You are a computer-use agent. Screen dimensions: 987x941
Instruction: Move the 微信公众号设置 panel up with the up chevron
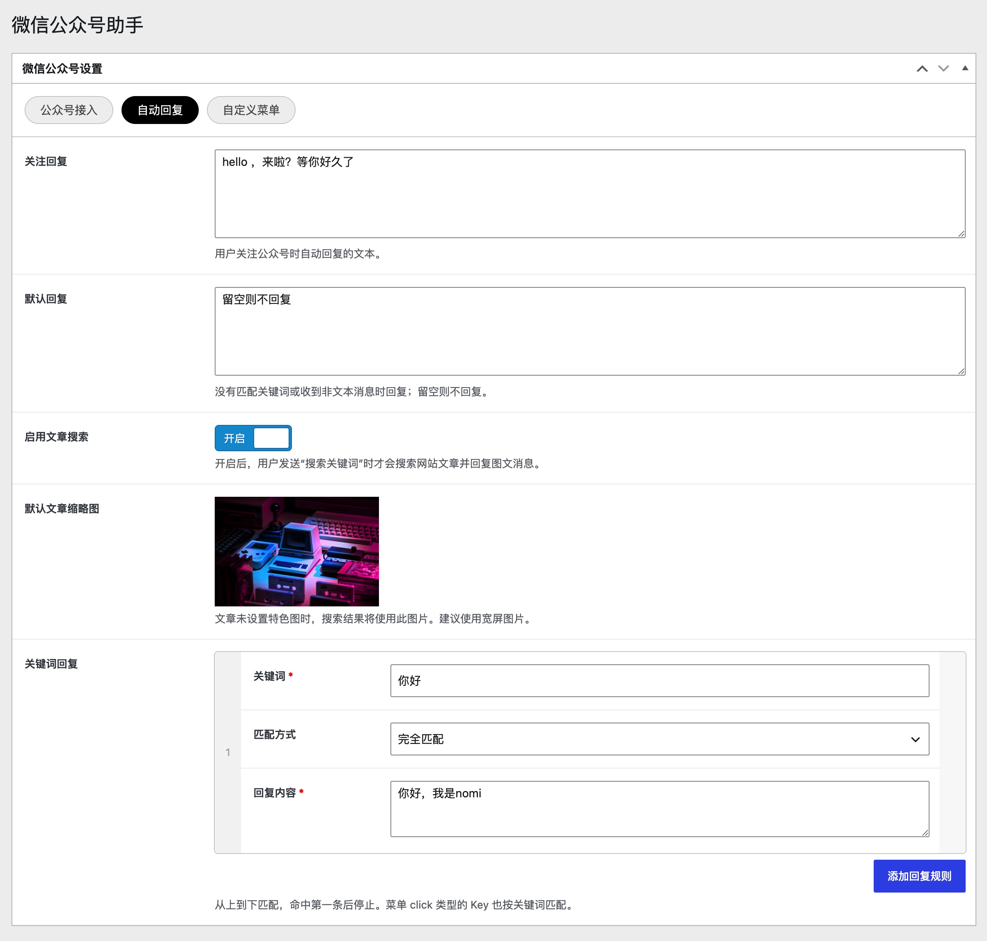coord(922,69)
